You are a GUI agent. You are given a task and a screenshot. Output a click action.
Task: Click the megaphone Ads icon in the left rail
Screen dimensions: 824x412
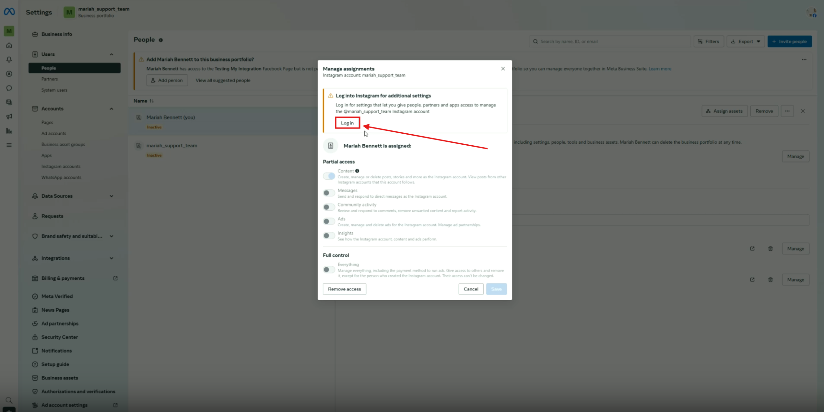click(x=9, y=117)
